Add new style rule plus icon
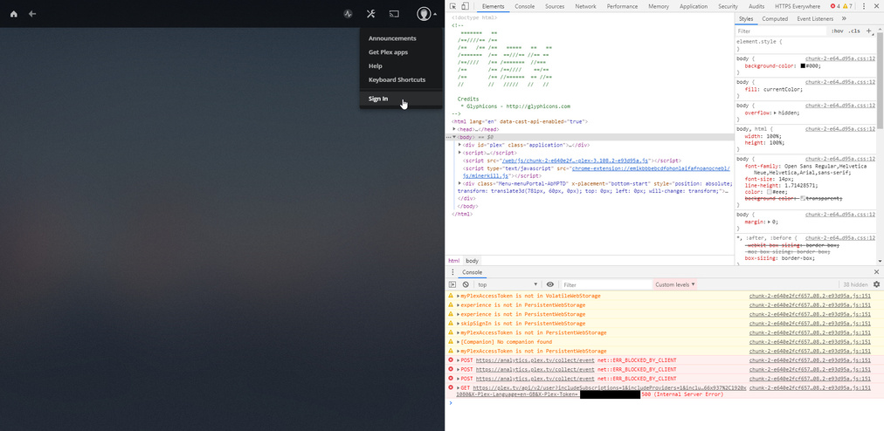This screenshot has width=884, height=431. coord(869,31)
